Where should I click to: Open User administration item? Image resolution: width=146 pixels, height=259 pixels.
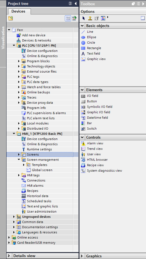click(42, 212)
